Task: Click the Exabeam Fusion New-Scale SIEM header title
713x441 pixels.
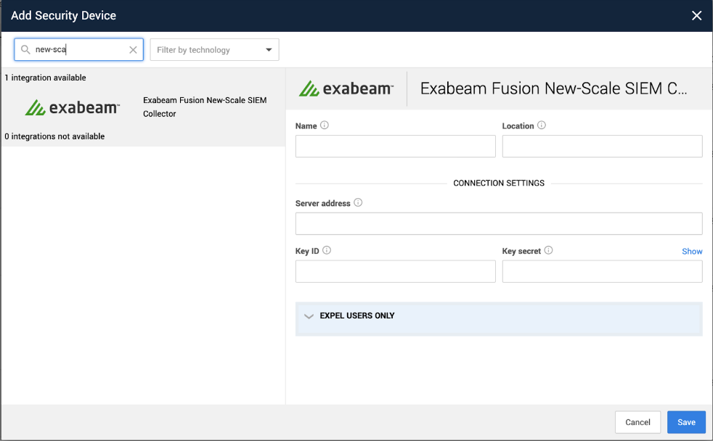Action: (x=553, y=88)
